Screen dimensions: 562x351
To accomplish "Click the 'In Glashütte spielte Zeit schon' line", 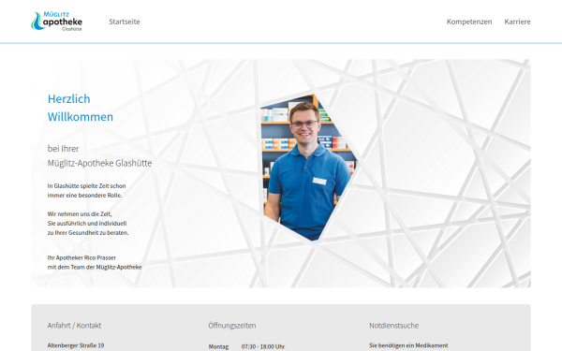I will point(86,186).
